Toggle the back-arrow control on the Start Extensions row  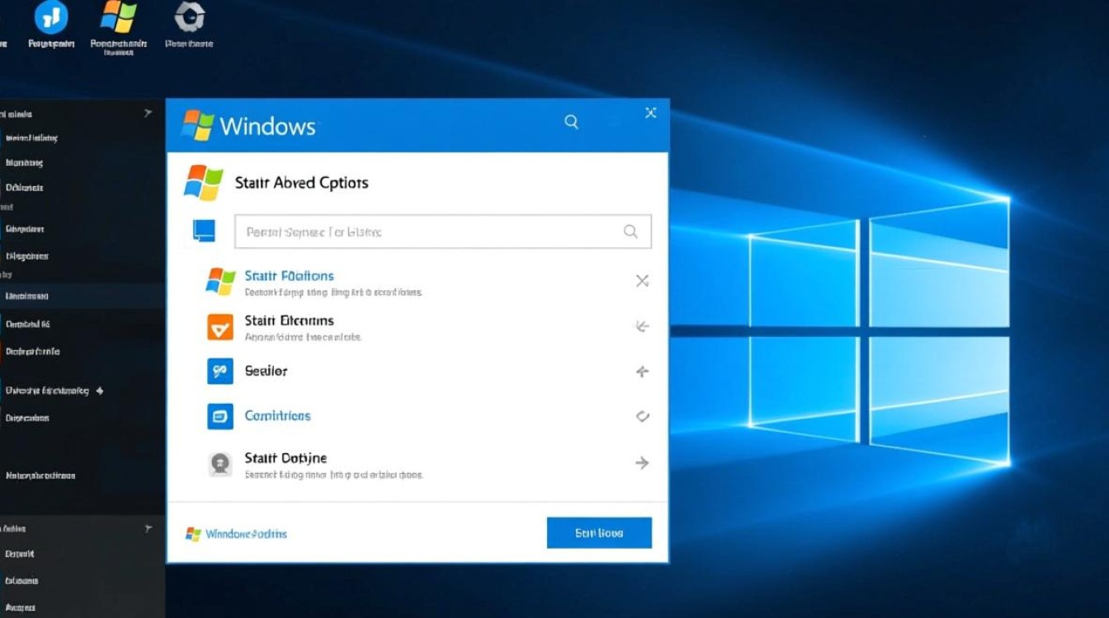[x=642, y=326]
